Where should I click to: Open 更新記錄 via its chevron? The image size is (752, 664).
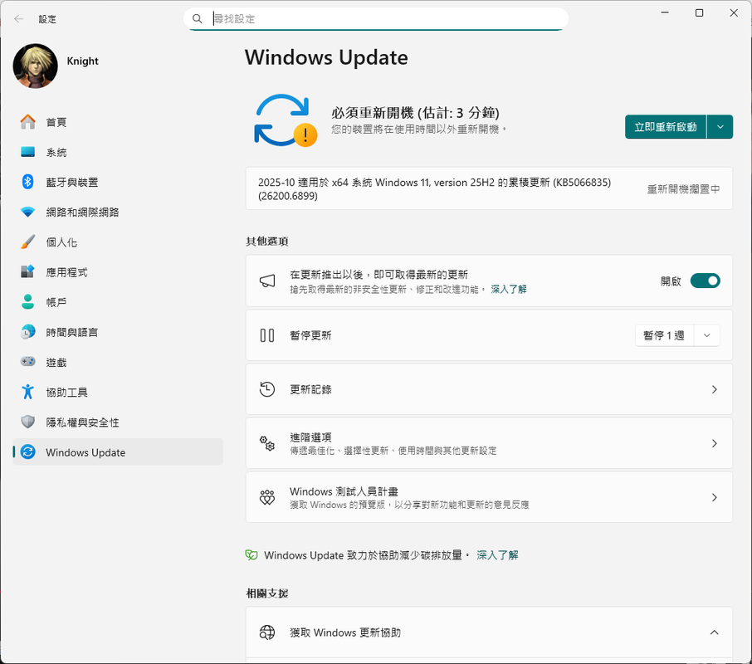click(714, 389)
